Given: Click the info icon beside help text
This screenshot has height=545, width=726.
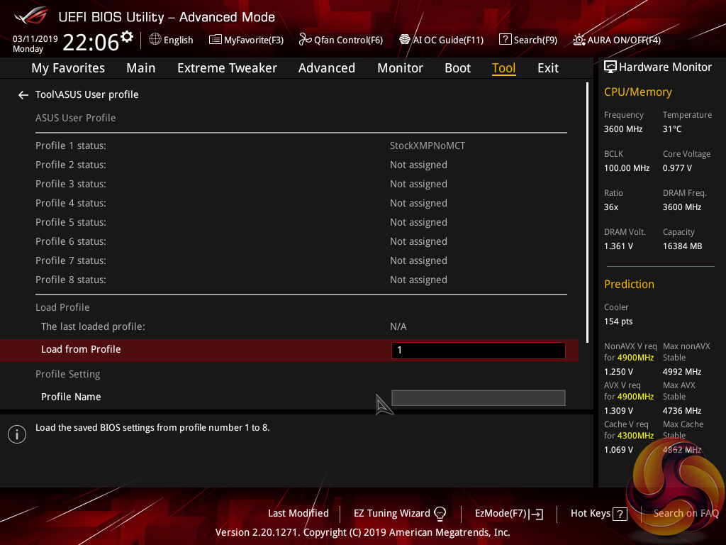Looking at the screenshot, I should (17, 434).
